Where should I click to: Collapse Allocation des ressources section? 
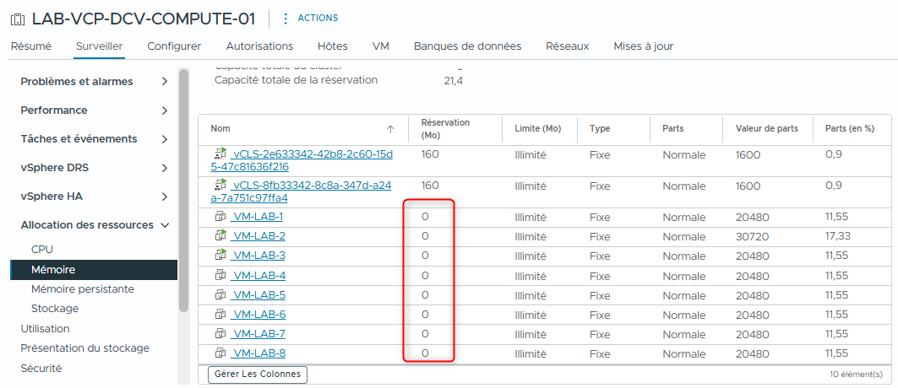166,225
